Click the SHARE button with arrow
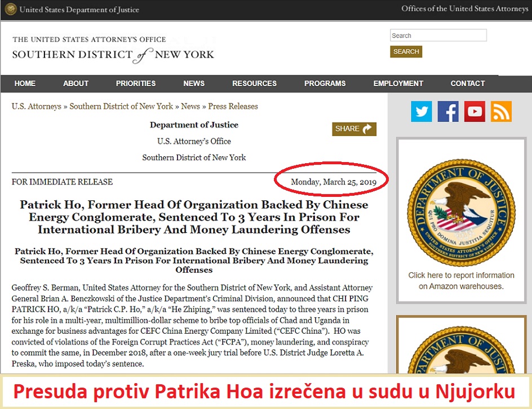 [354, 129]
